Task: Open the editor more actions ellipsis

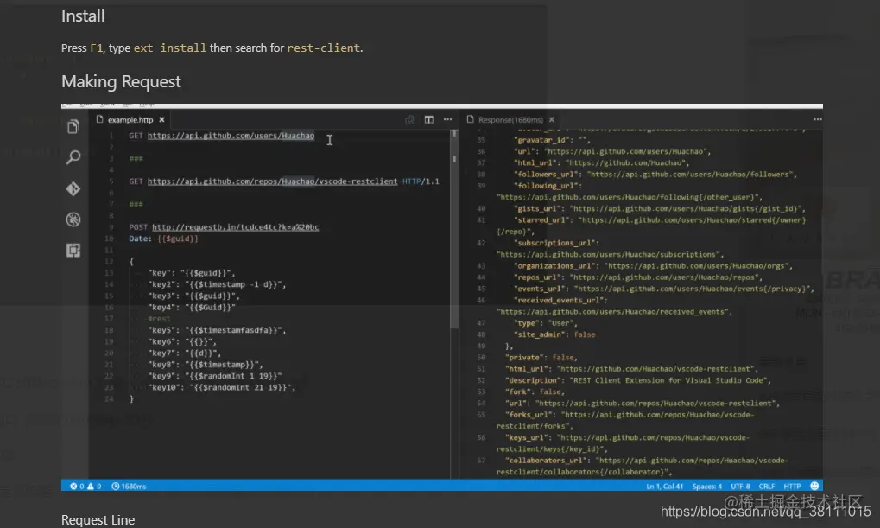Action: 448,119
